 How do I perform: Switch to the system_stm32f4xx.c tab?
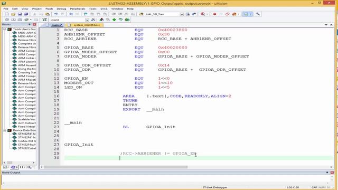click(84, 25)
